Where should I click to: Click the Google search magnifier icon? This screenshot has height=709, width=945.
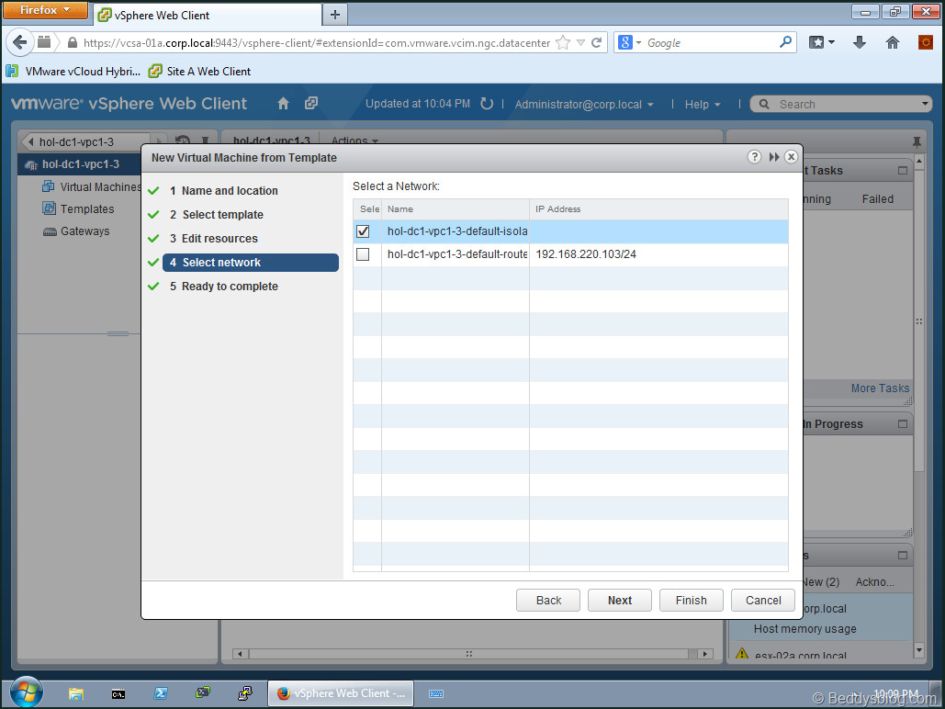[x=785, y=42]
